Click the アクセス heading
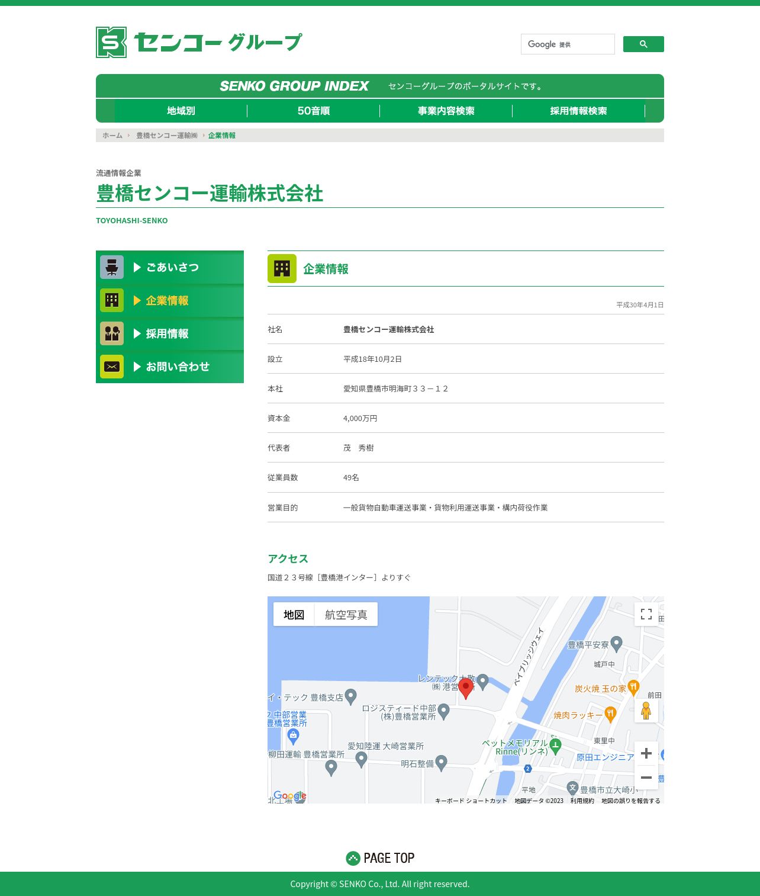This screenshot has height=896, width=760. point(288,558)
